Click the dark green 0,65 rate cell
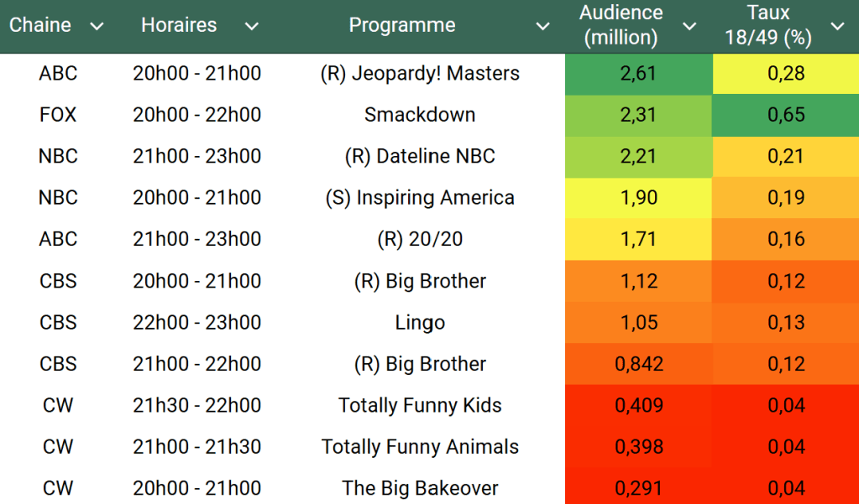Screen dimensions: 859x504 [786, 115]
